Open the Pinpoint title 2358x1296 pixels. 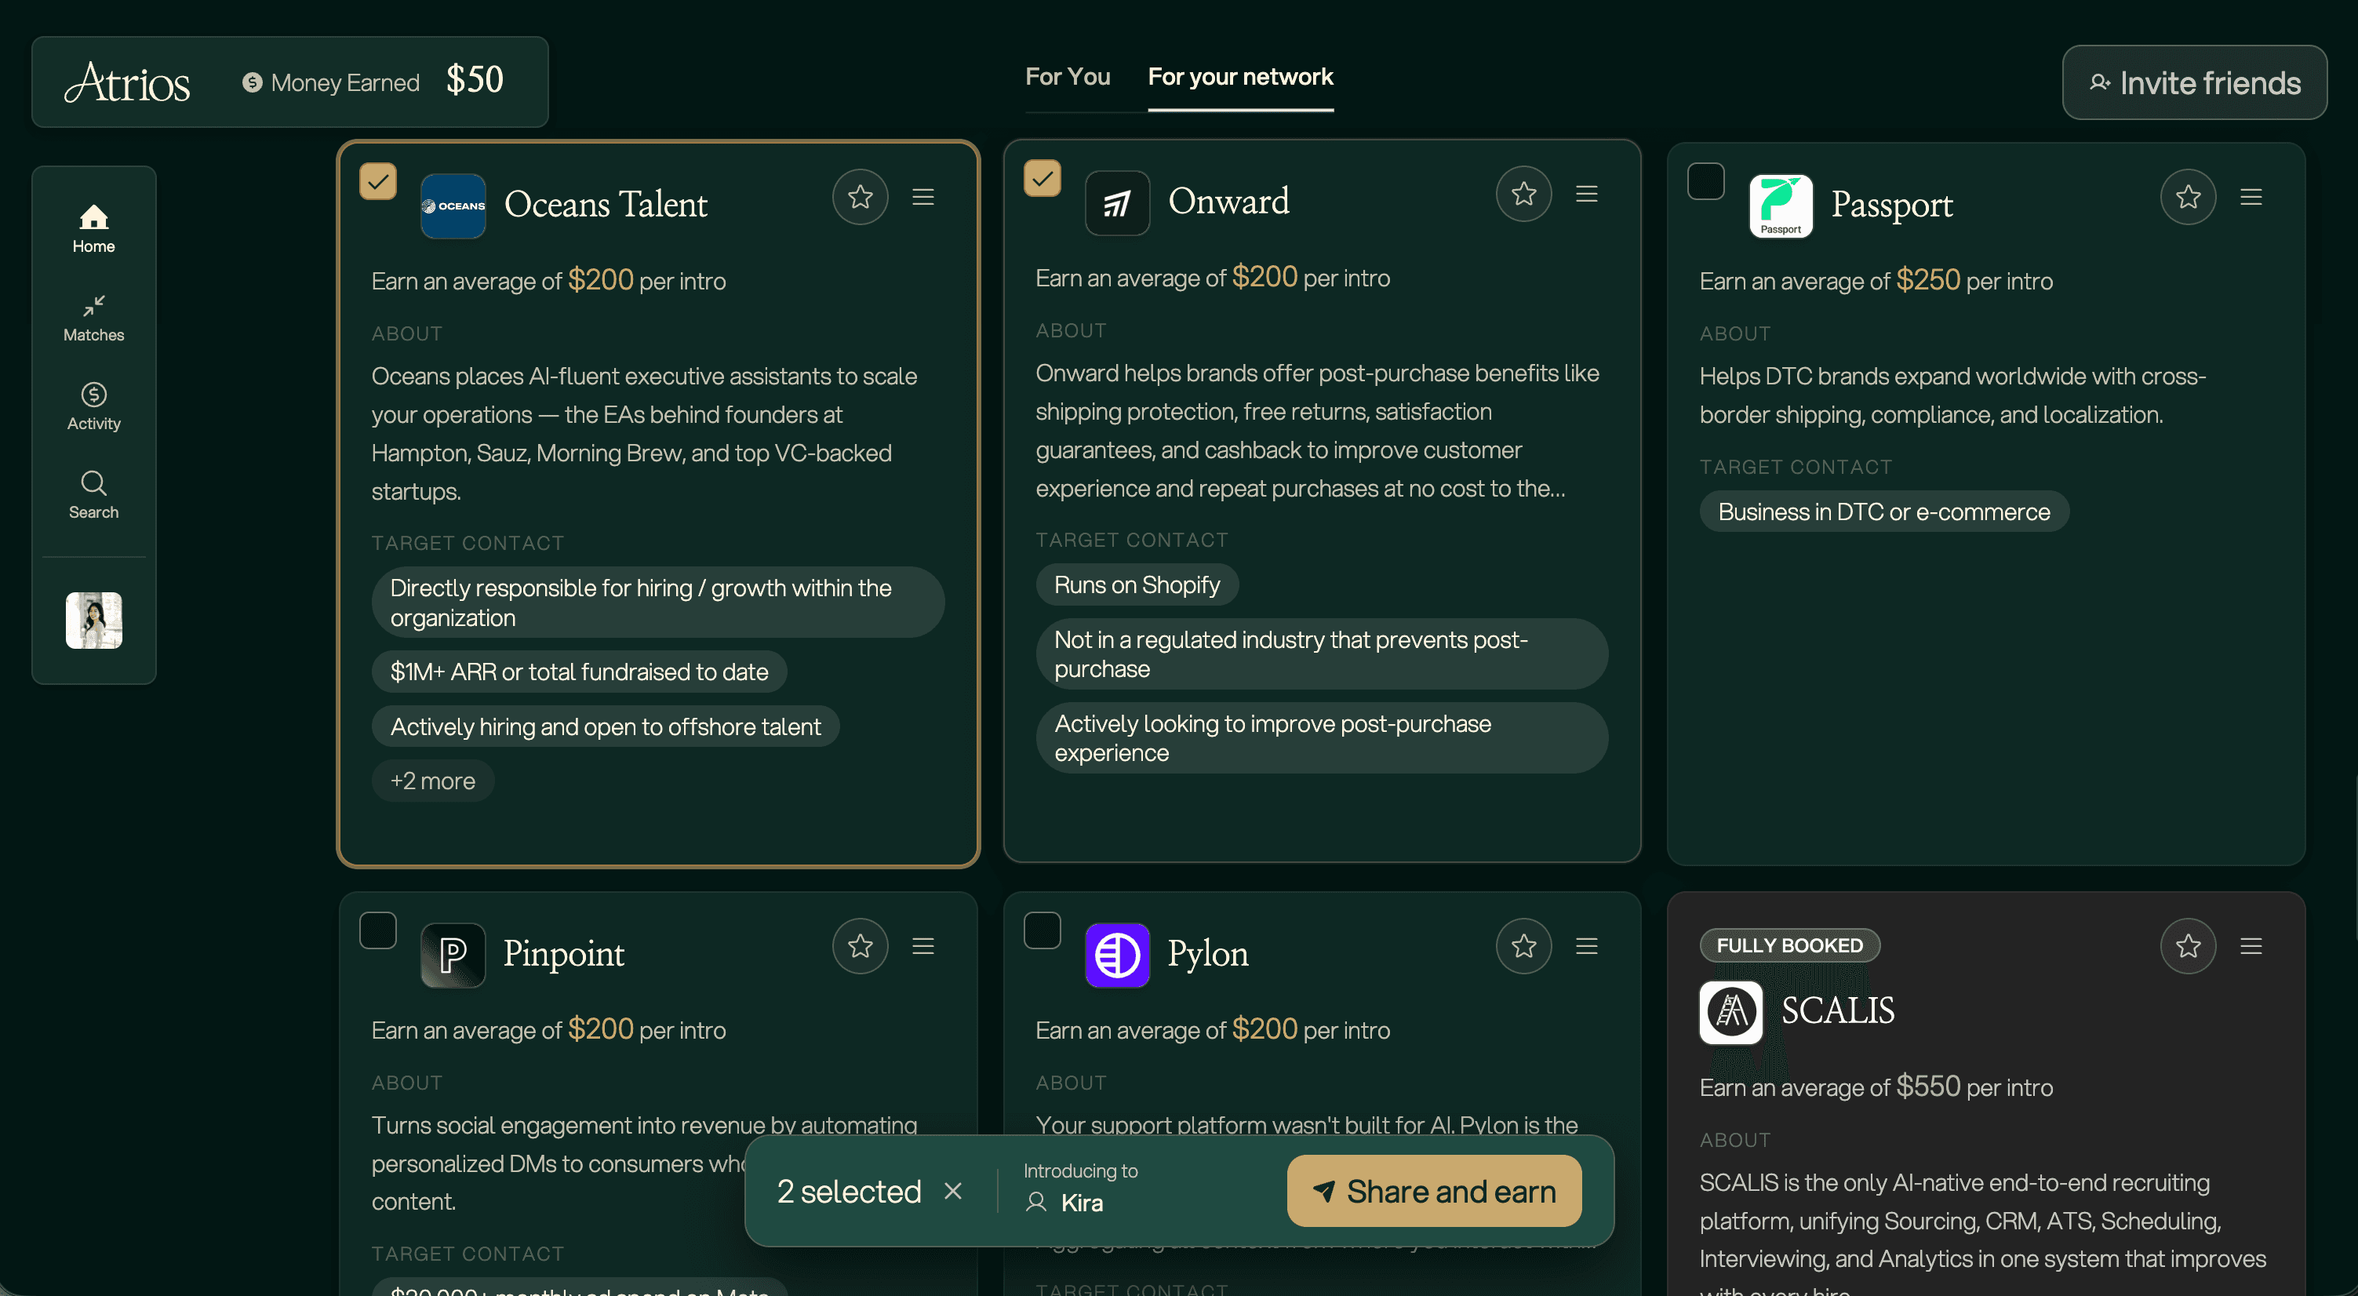click(564, 952)
